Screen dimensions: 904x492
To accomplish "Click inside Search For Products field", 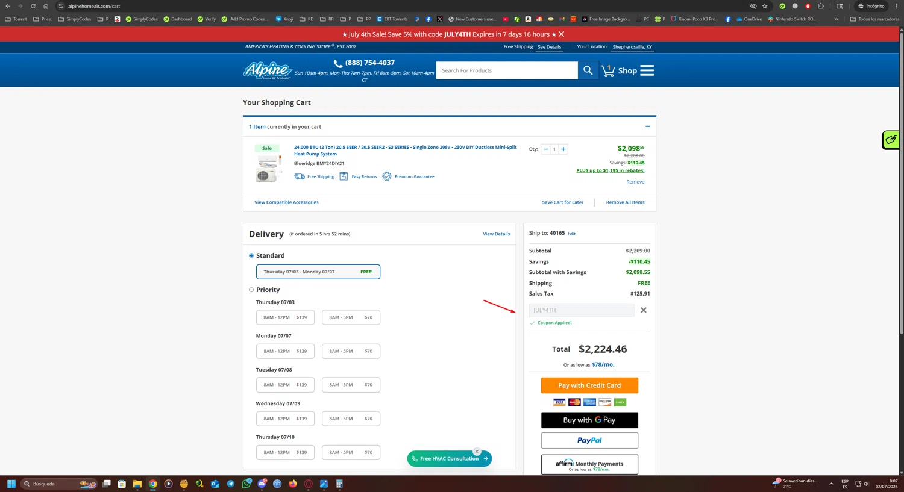I will (507, 70).
